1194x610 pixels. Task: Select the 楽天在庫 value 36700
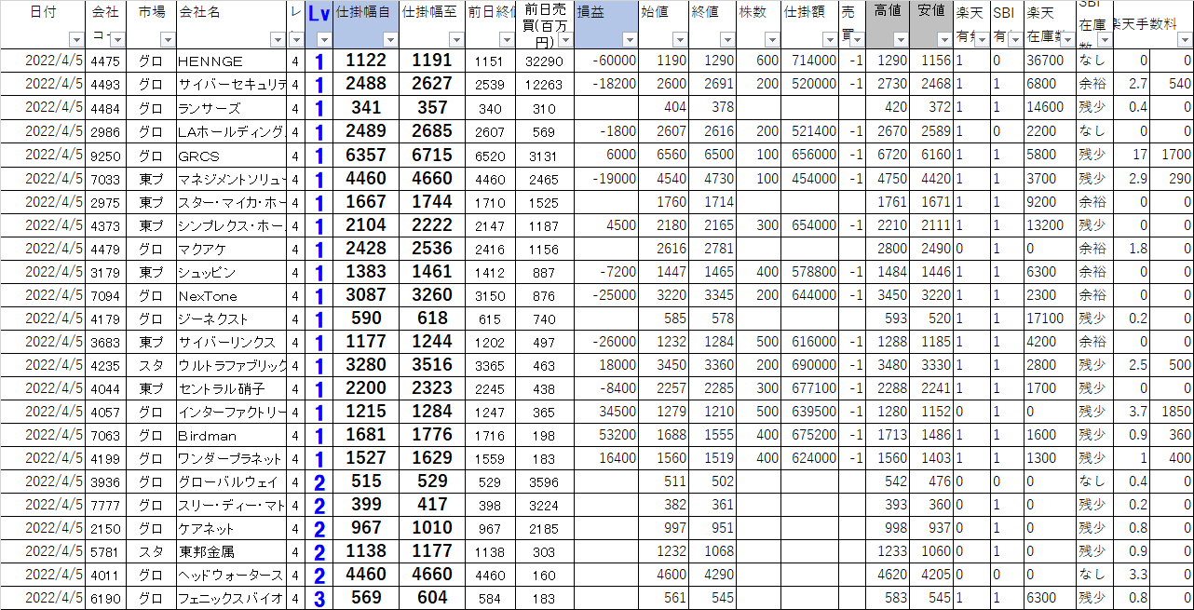coord(1050,61)
